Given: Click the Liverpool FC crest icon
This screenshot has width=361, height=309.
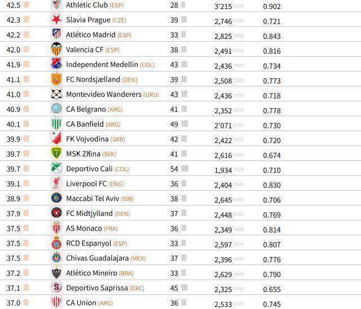Looking at the screenshot, I should 56,183.
